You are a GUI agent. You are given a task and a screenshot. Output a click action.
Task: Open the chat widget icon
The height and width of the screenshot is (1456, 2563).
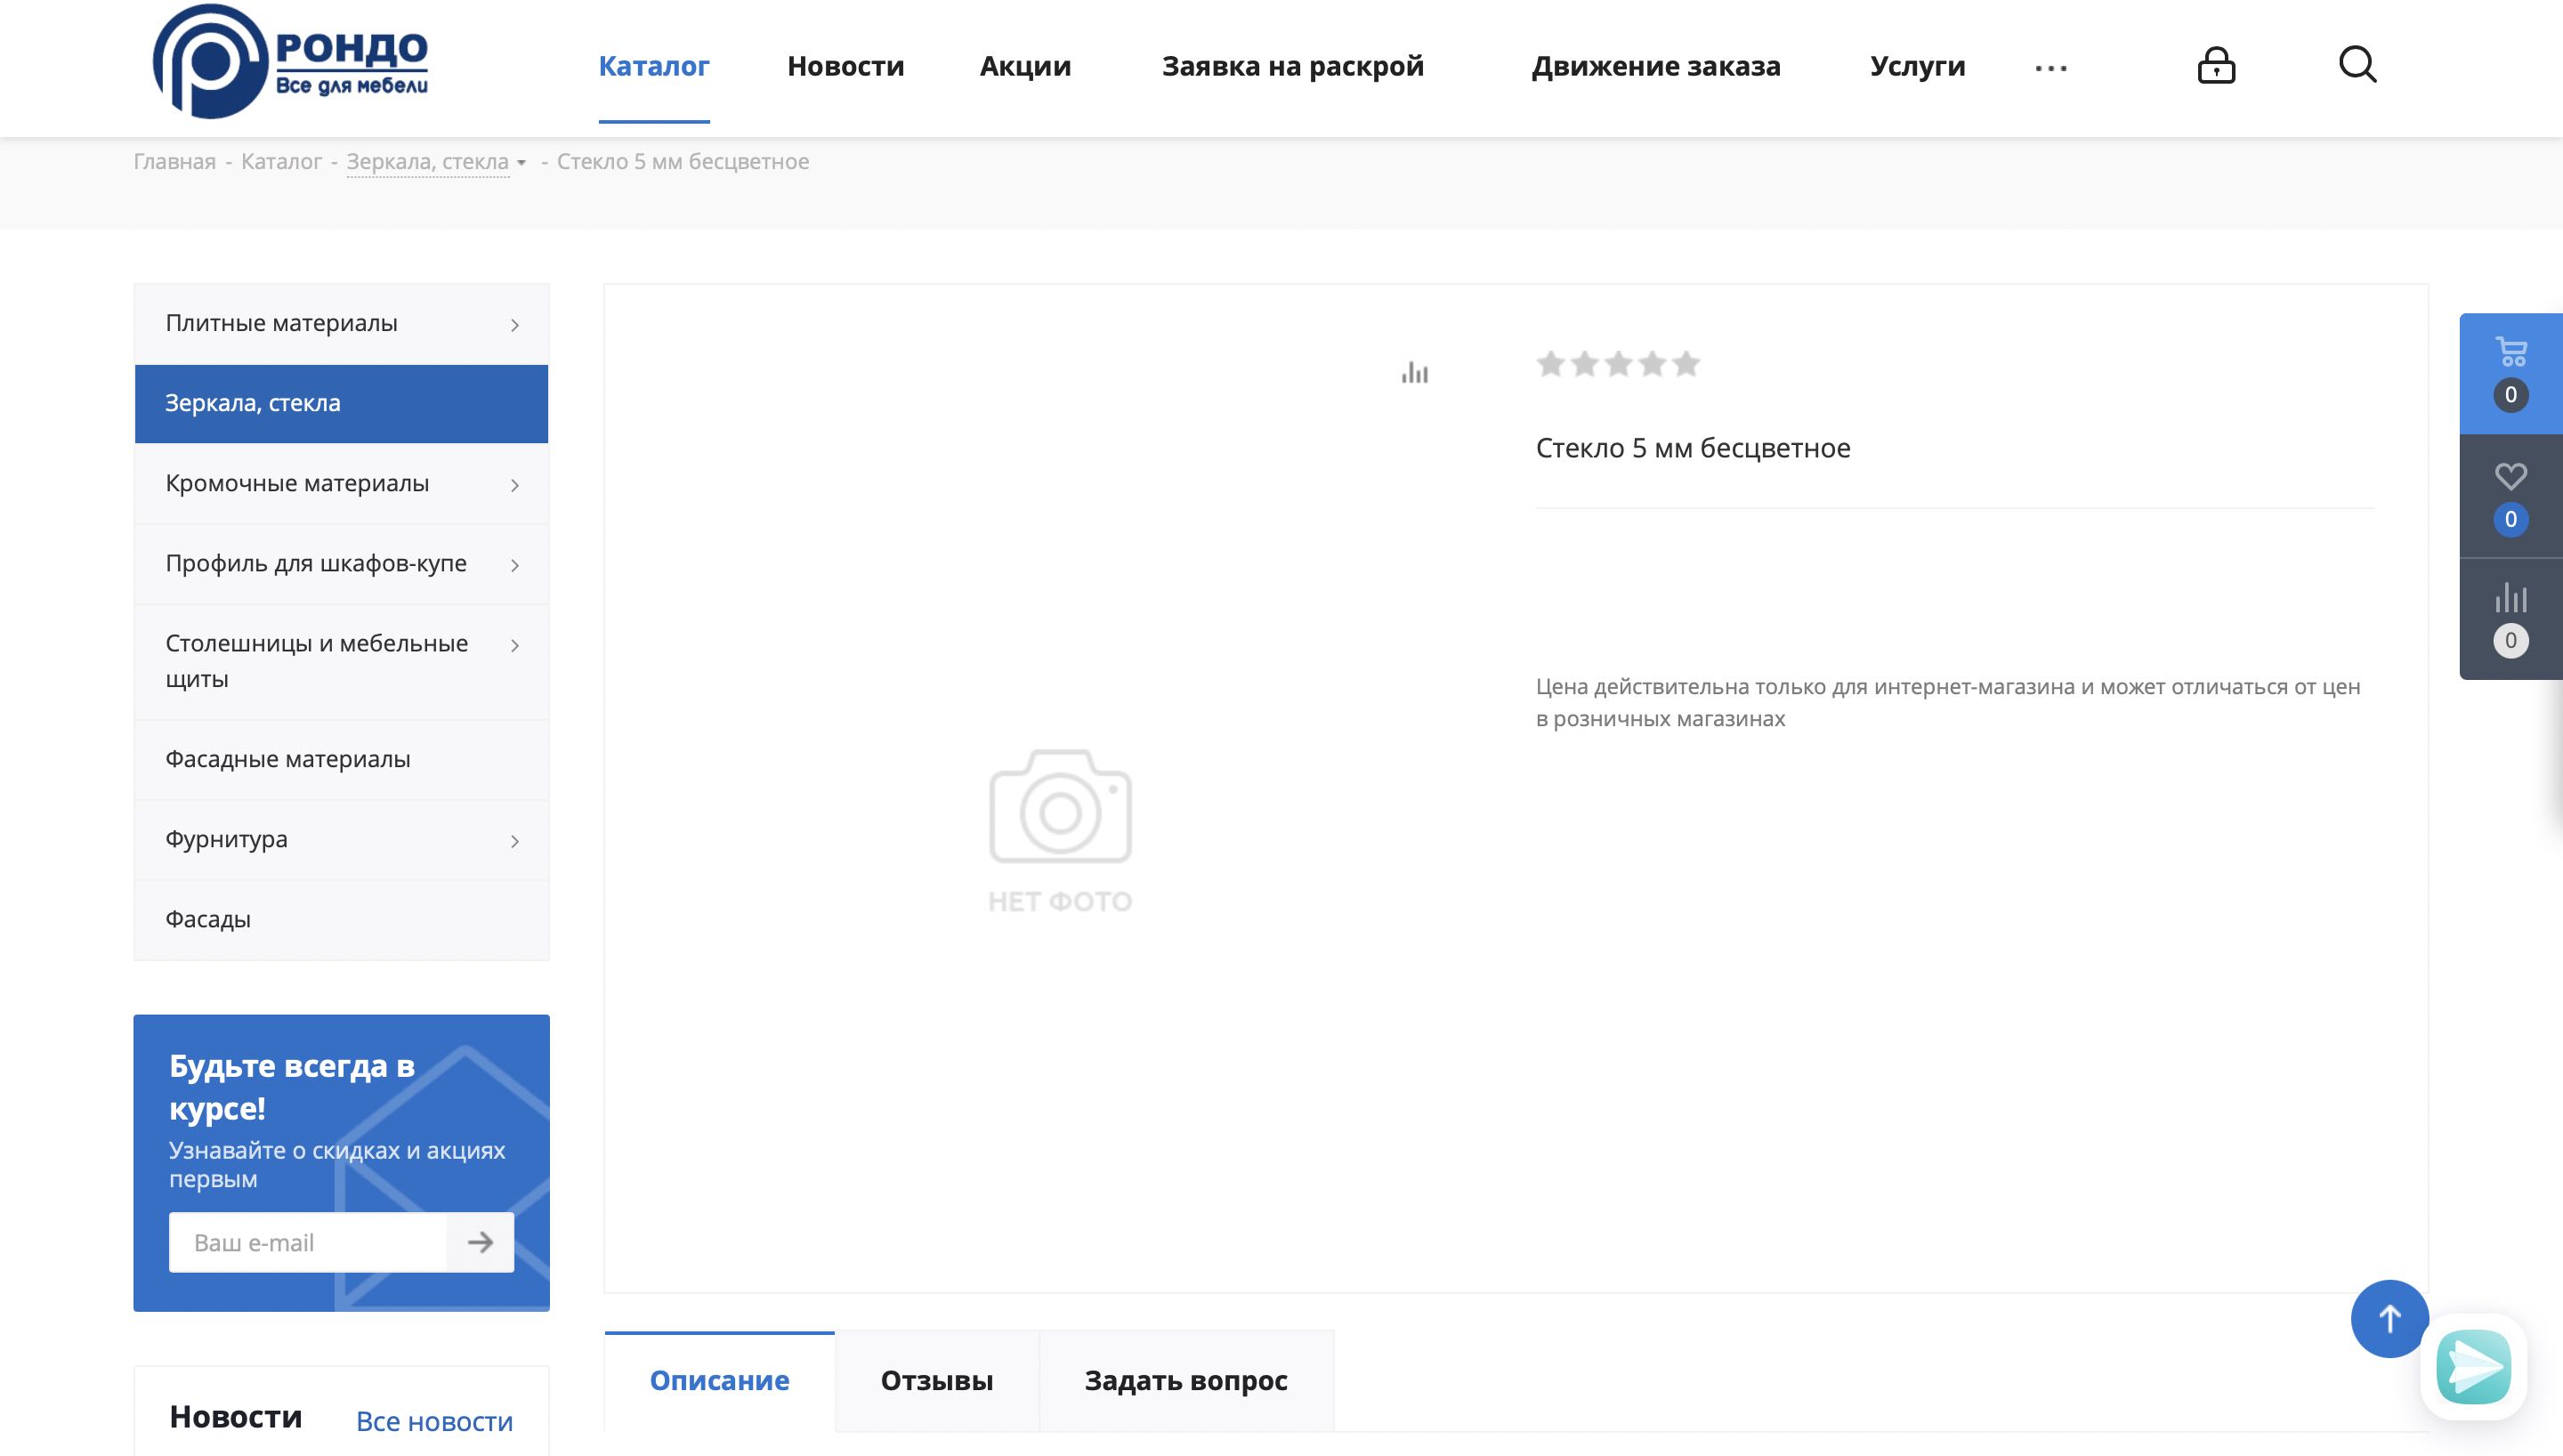[2473, 1366]
